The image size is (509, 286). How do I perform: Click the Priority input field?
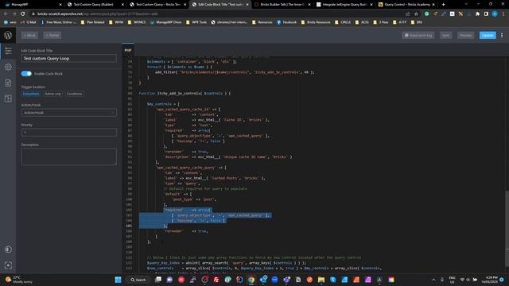69,133
